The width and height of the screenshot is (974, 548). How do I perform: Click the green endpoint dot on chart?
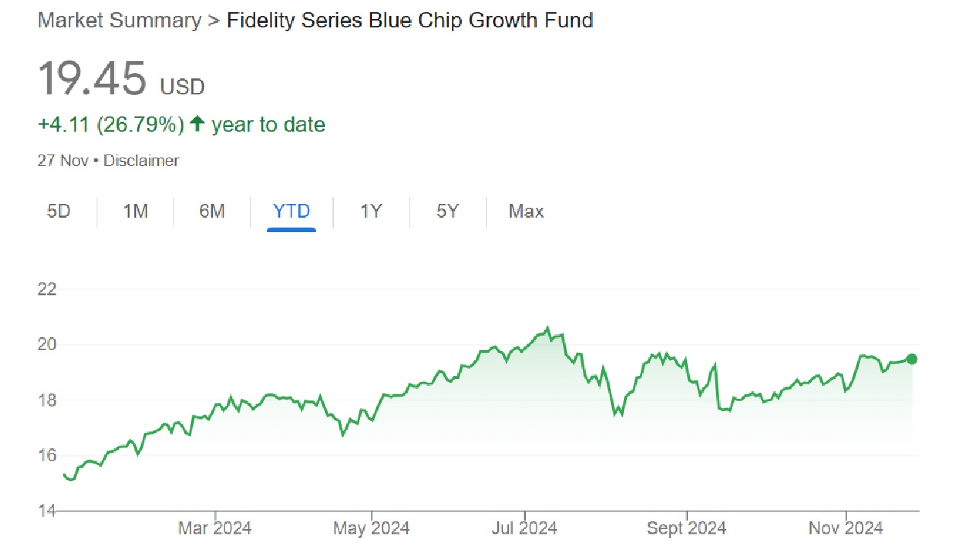pyautogui.click(x=912, y=359)
